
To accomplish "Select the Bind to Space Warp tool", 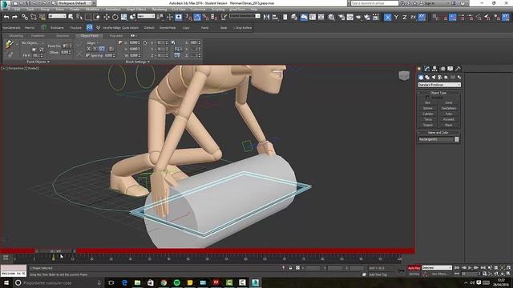I will tap(42, 17).
